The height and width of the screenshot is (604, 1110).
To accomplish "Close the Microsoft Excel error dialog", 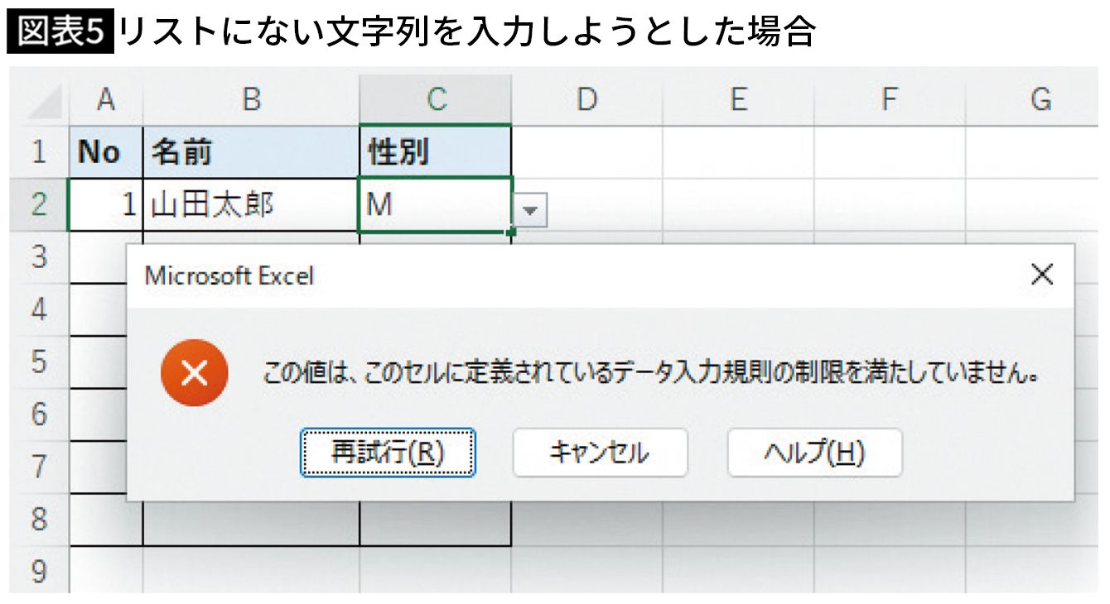I will 1041,275.
